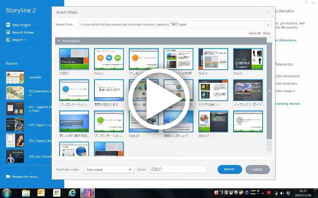The height and width of the screenshot is (198, 318).
Task: Click Browse for more folder icon
Action: click(8, 177)
